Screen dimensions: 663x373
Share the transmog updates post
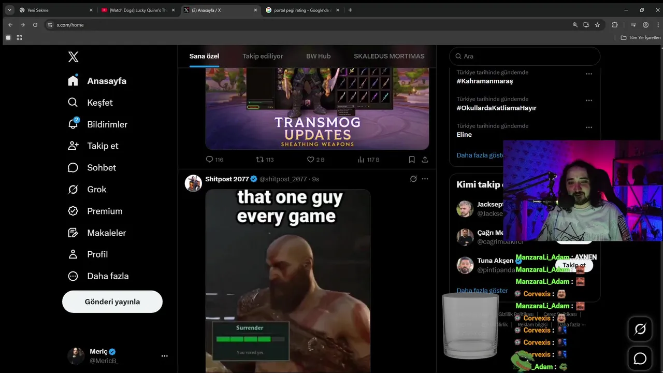[x=425, y=160]
